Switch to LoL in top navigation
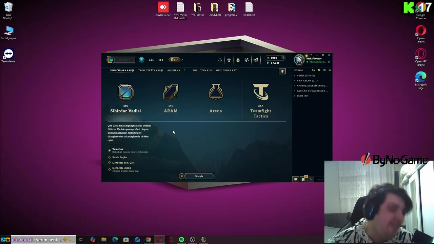 click(151, 60)
